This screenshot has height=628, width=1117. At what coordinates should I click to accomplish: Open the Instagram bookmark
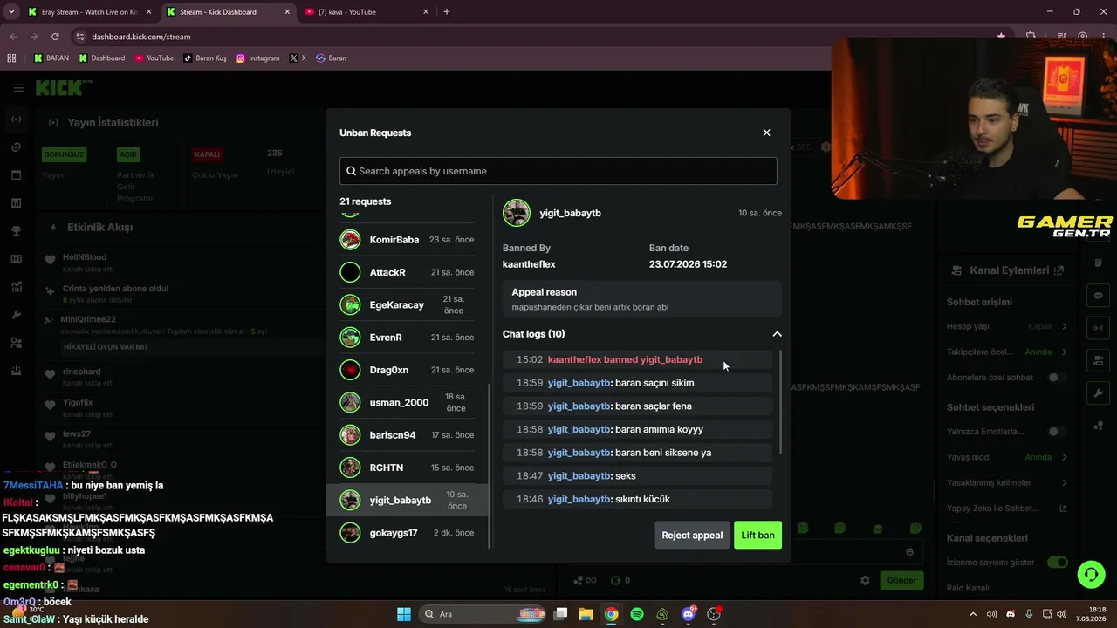point(257,58)
